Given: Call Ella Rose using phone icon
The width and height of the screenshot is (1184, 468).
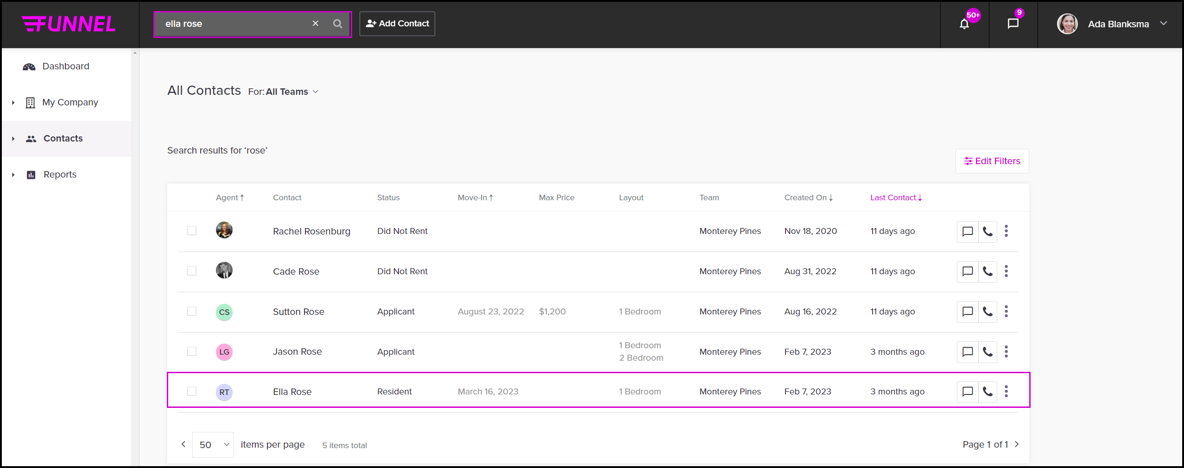Looking at the screenshot, I should coord(988,392).
